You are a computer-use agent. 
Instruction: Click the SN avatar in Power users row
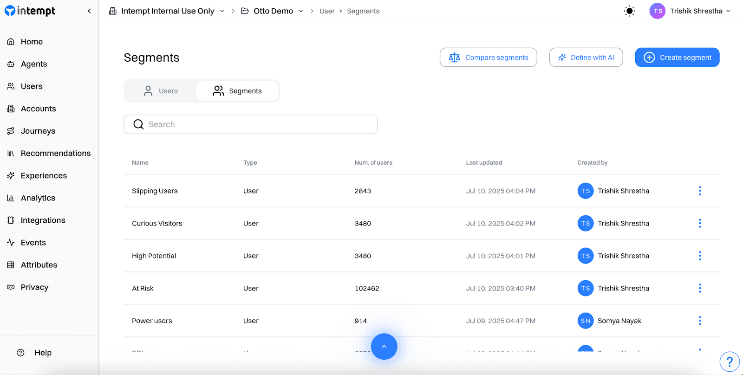(586, 321)
